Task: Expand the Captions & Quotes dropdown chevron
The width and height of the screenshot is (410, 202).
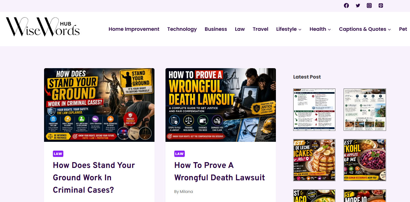Action: point(389,29)
